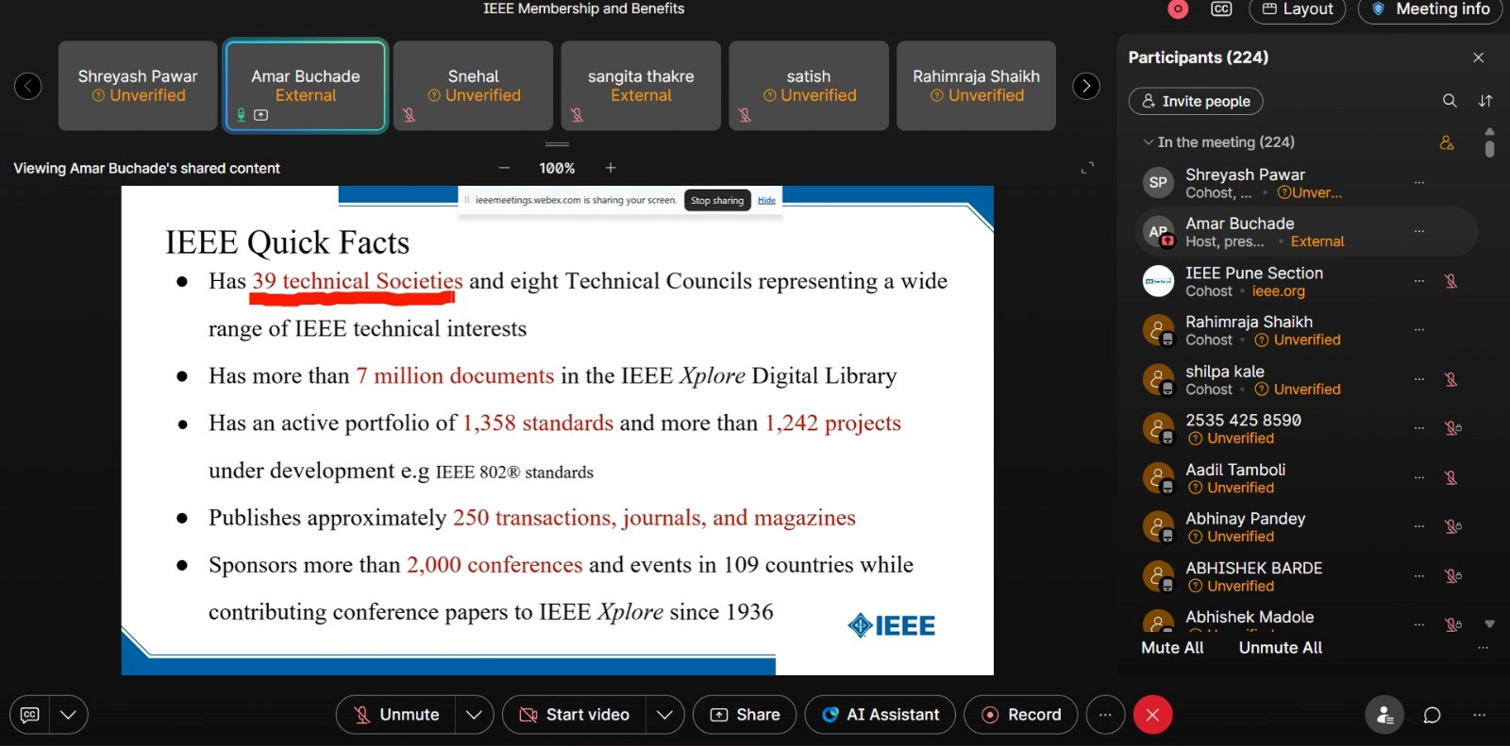Open video options dropdown next to Start video

click(x=665, y=715)
